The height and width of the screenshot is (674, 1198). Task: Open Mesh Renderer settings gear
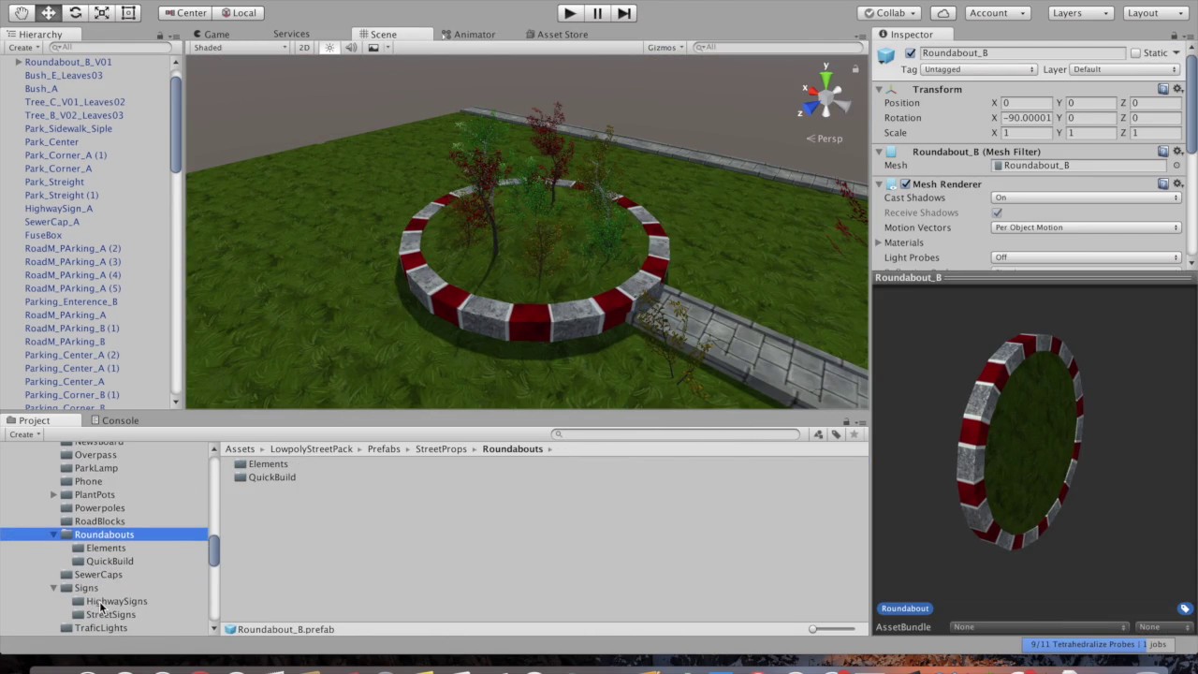coord(1177,184)
